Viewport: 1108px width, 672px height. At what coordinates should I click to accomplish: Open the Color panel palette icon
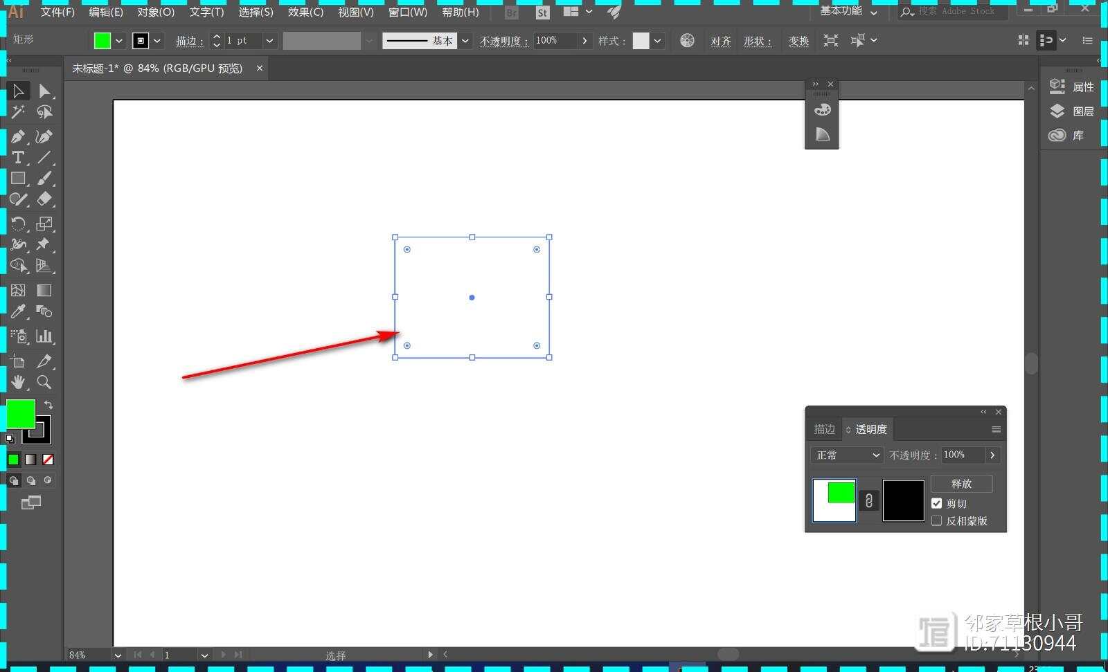tap(822, 110)
